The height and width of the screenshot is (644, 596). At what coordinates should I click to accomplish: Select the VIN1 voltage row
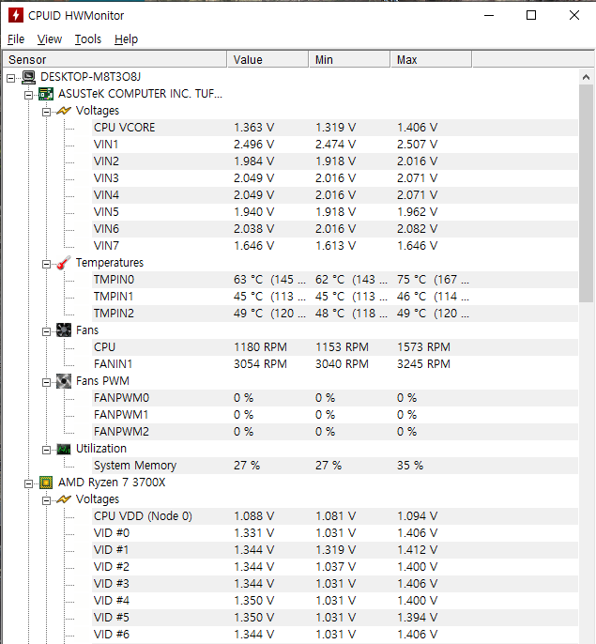(x=335, y=145)
